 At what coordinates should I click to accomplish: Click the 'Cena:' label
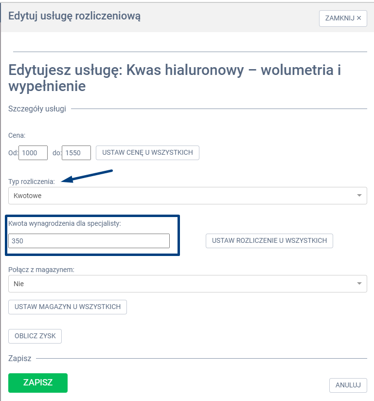[x=17, y=135]
